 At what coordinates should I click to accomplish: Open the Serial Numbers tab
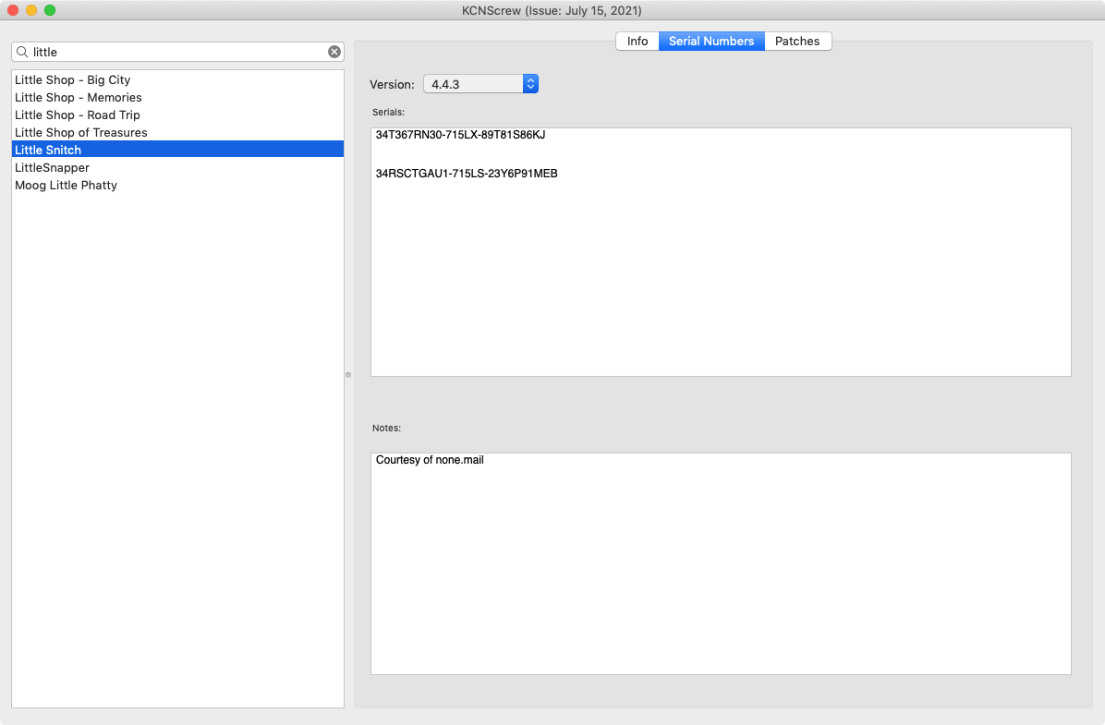point(711,42)
